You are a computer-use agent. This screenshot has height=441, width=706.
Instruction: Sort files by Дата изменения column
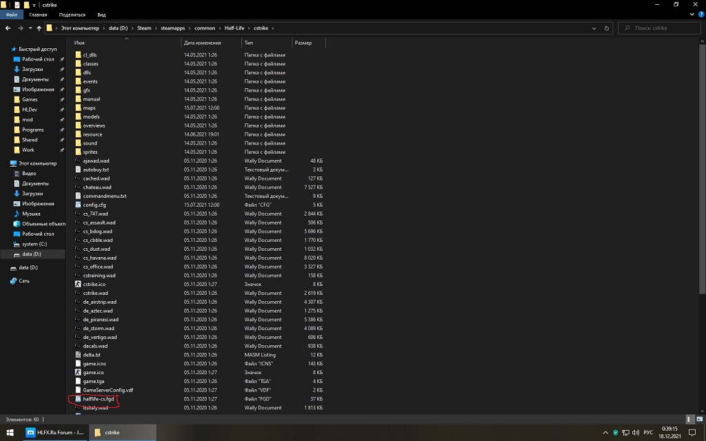pyautogui.click(x=202, y=43)
